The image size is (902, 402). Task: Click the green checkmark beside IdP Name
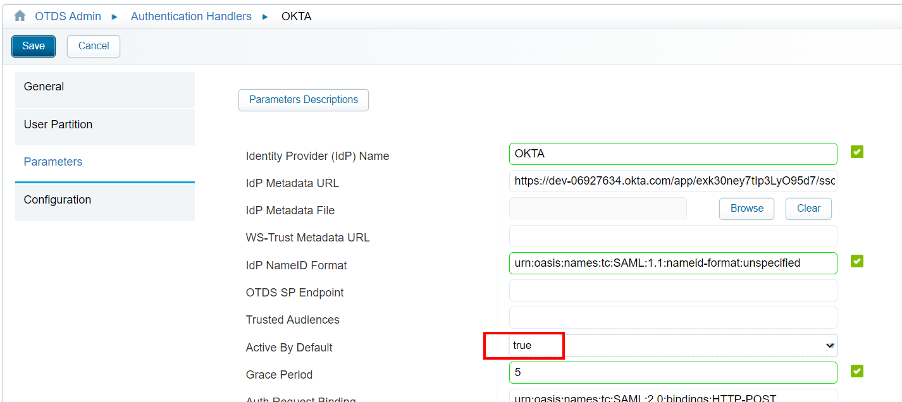pos(856,152)
